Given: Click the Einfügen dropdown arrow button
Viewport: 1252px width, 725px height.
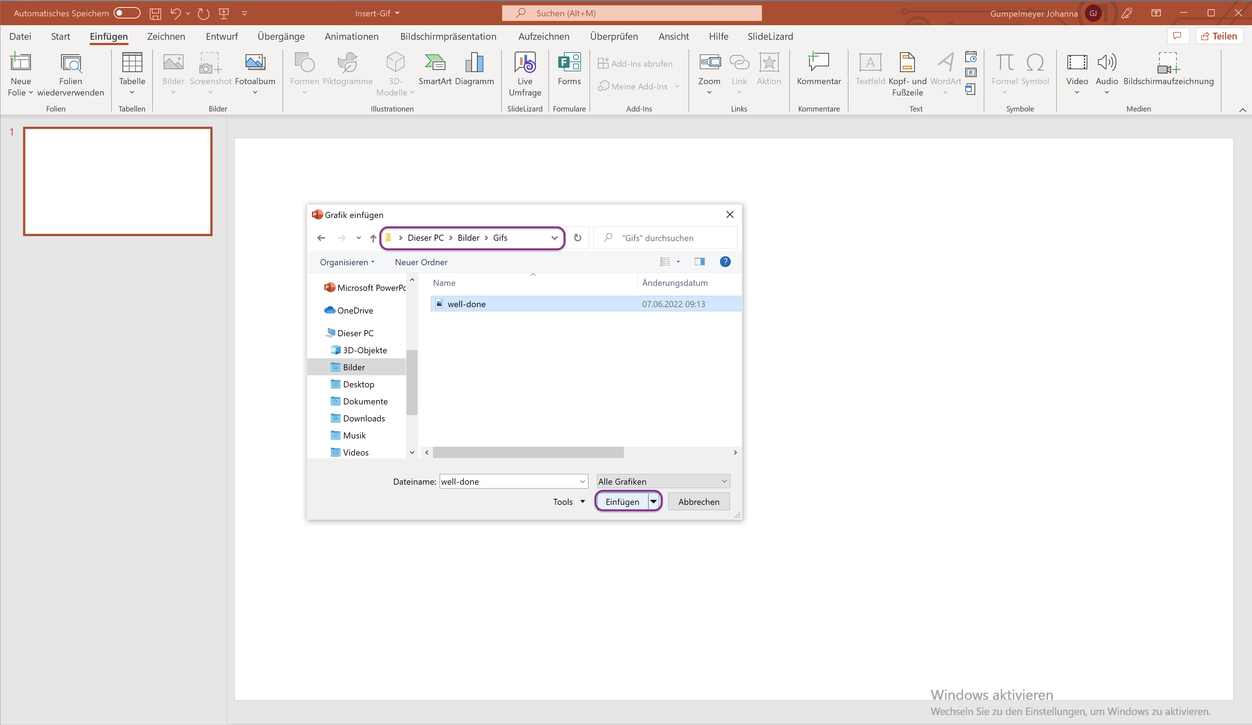Looking at the screenshot, I should click(653, 501).
